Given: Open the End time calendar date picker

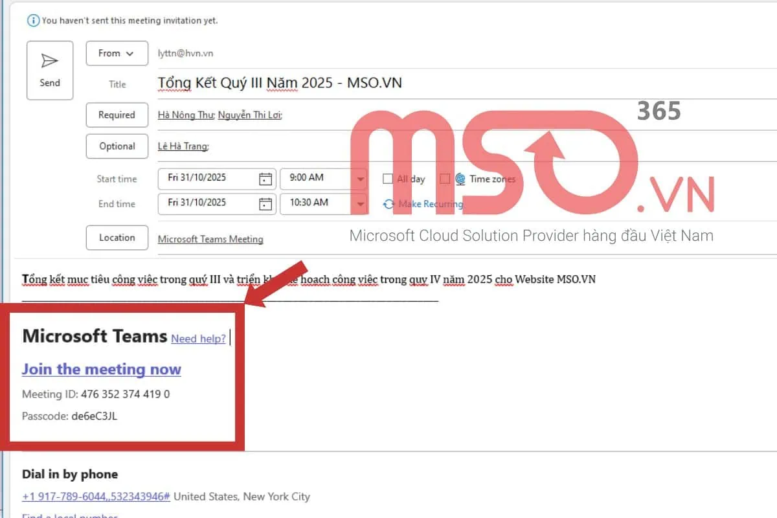Looking at the screenshot, I should [x=265, y=203].
